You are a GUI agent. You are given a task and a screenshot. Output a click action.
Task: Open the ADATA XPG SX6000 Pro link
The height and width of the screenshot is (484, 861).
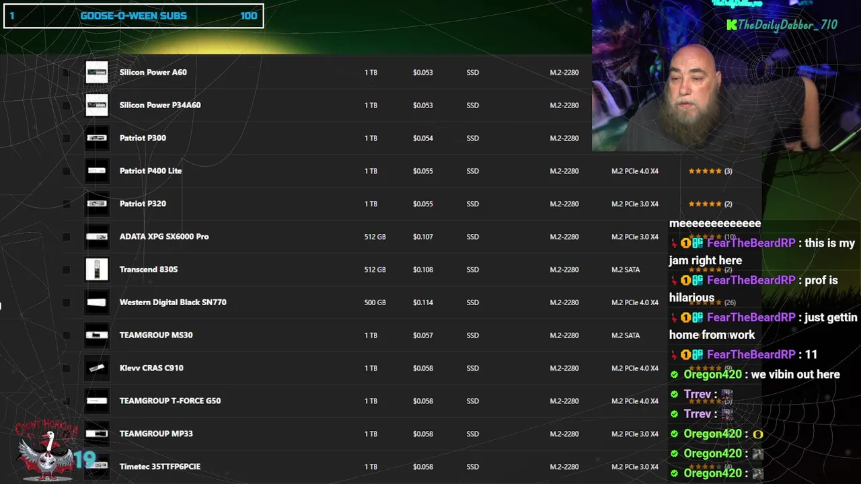pyautogui.click(x=164, y=237)
